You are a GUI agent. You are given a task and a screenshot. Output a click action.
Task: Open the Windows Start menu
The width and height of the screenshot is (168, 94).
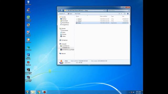click(x=27, y=92)
